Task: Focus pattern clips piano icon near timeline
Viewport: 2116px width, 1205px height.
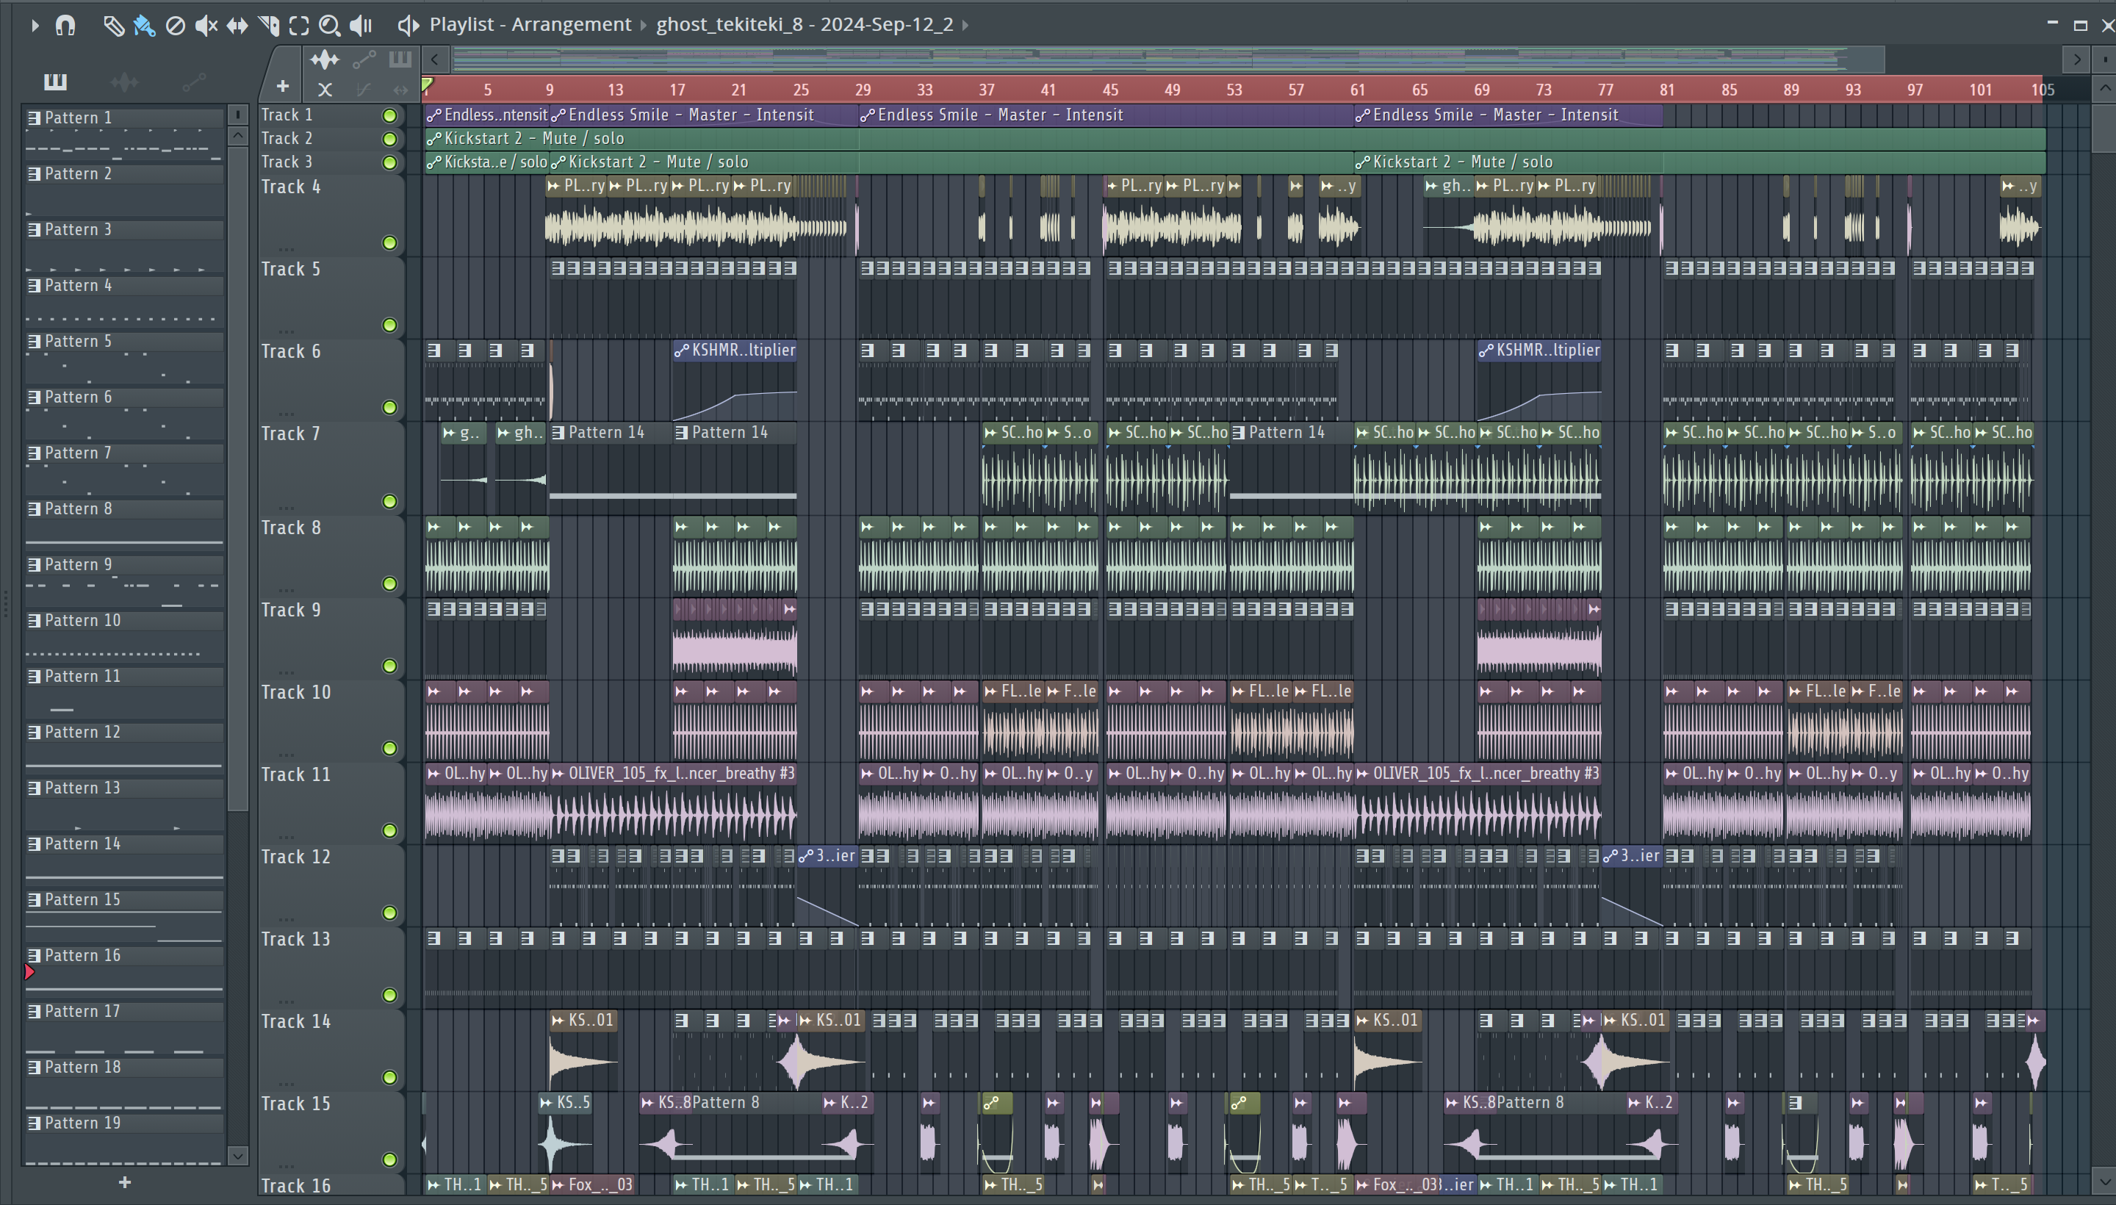Action: point(400,59)
